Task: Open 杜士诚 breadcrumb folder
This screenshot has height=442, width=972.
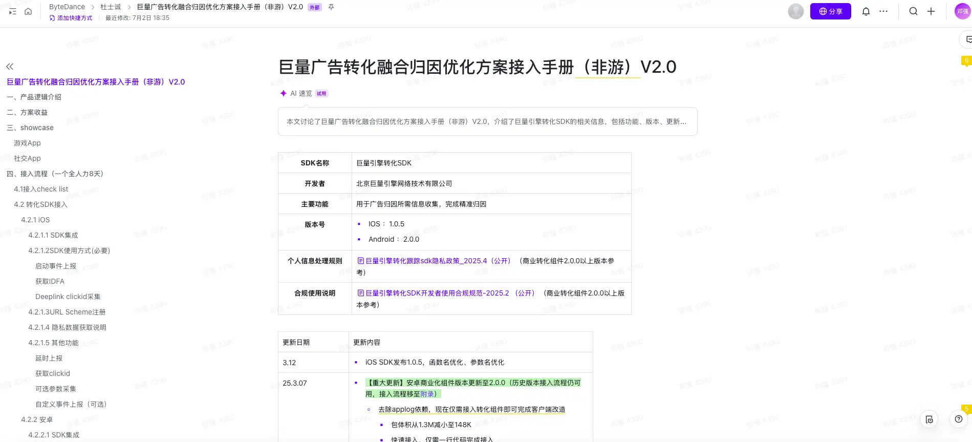Action: click(111, 7)
